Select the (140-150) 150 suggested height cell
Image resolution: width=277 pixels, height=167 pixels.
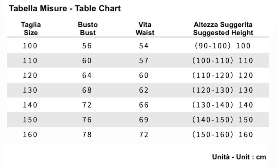pyautogui.click(x=223, y=120)
